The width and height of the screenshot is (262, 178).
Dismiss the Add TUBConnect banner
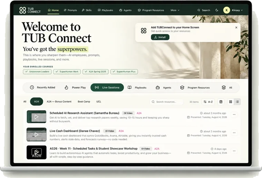point(236,27)
